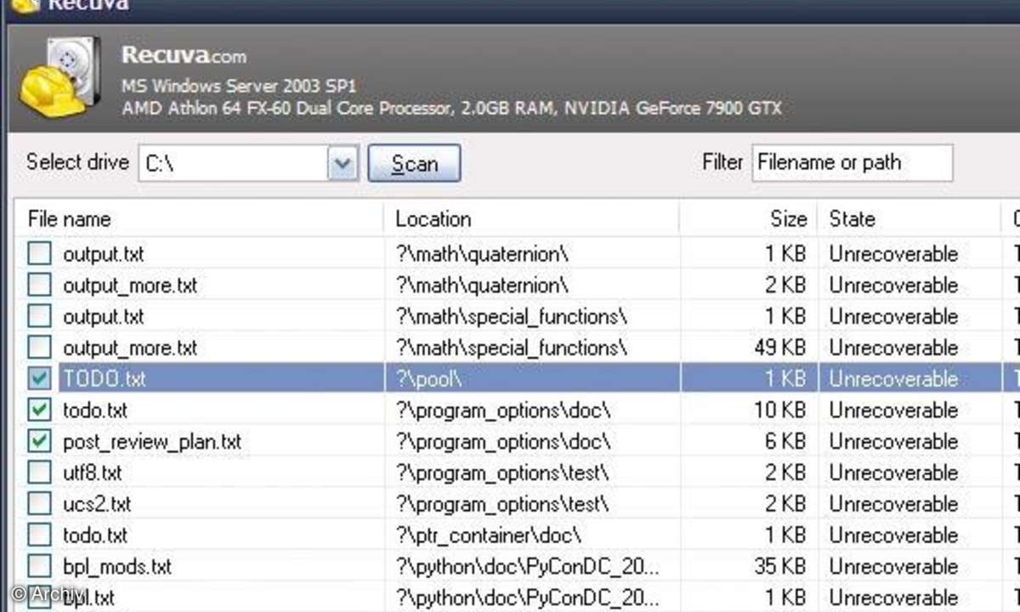Viewport: 1020px width, 612px height.
Task: Sort by State column header
Action: click(x=852, y=218)
